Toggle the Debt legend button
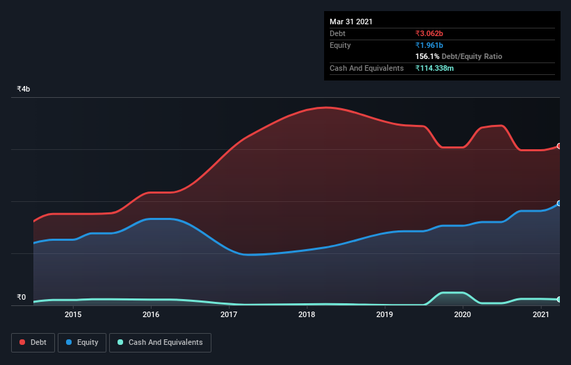Viewport: 571px width, 365px height. point(33,343)
